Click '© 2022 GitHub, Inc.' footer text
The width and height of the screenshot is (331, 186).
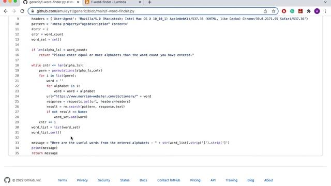[x=27, y=180]
